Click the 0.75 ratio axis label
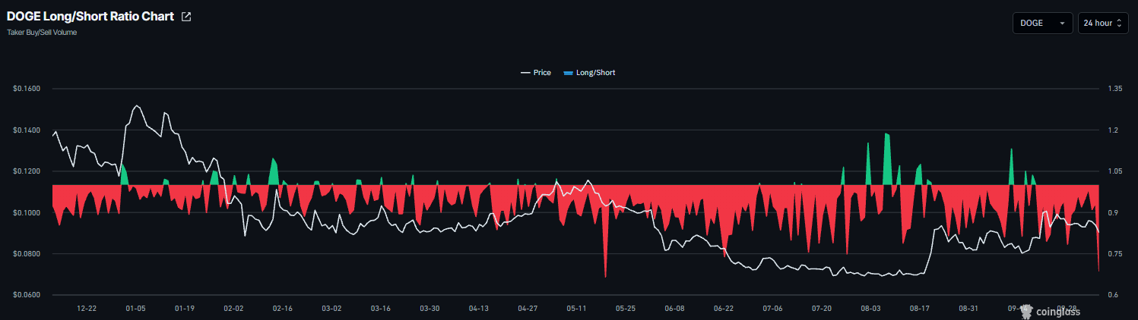Viewport: 1138px width, 320px height. coord(1115,253)
